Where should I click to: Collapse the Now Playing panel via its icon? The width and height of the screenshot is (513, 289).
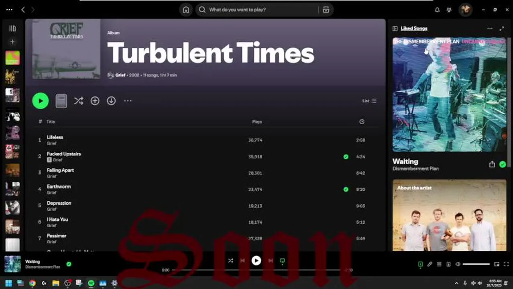395,28
